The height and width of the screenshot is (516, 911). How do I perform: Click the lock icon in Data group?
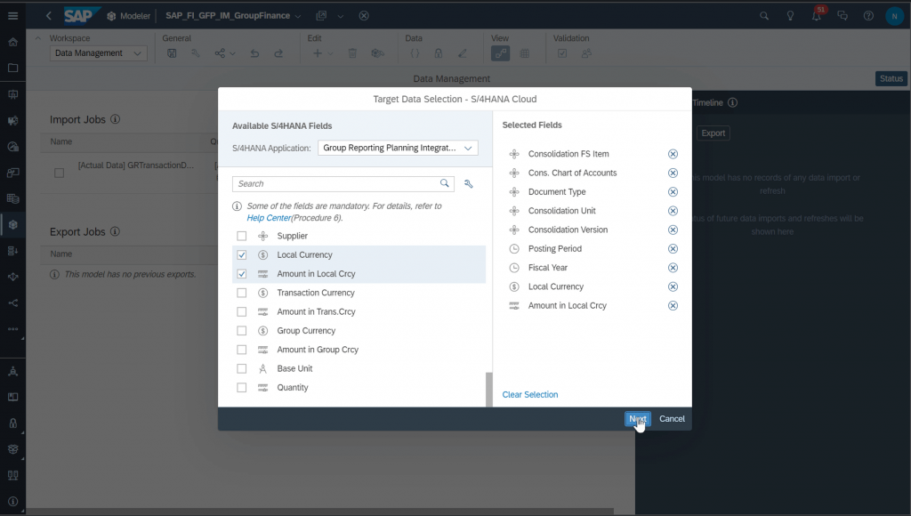pos(438,53)
